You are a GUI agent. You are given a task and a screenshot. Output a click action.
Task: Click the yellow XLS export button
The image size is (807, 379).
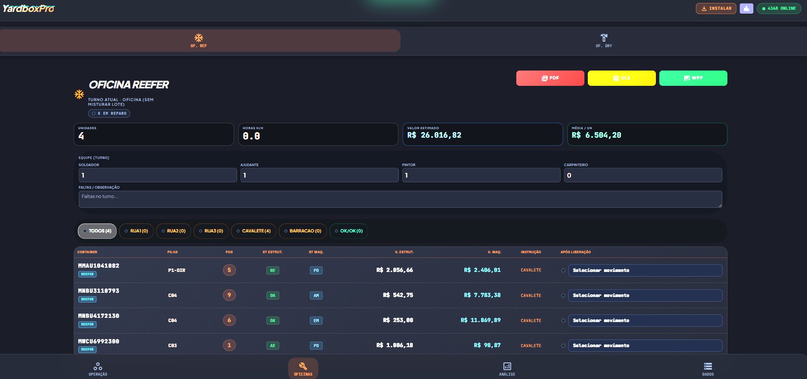click(621, 78)
